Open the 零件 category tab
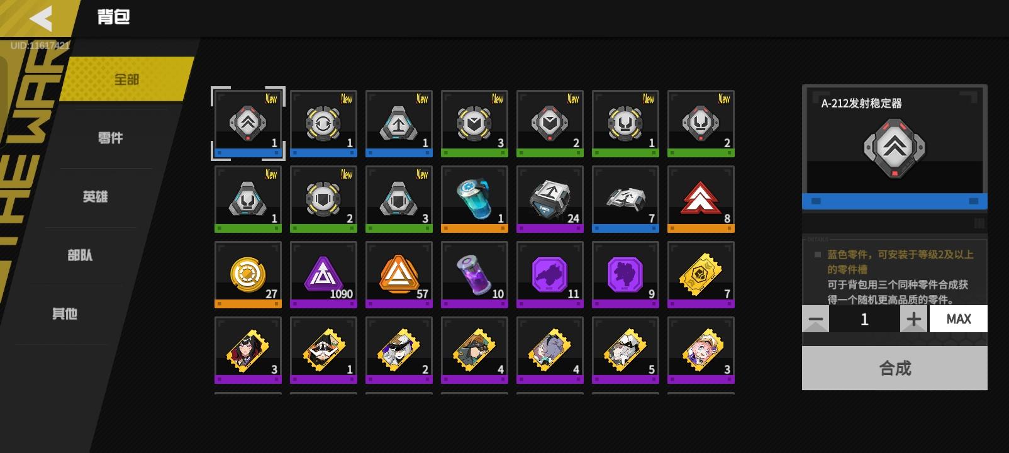The height and width of the screenshot is (453, 1009). [x=111, y=138]
